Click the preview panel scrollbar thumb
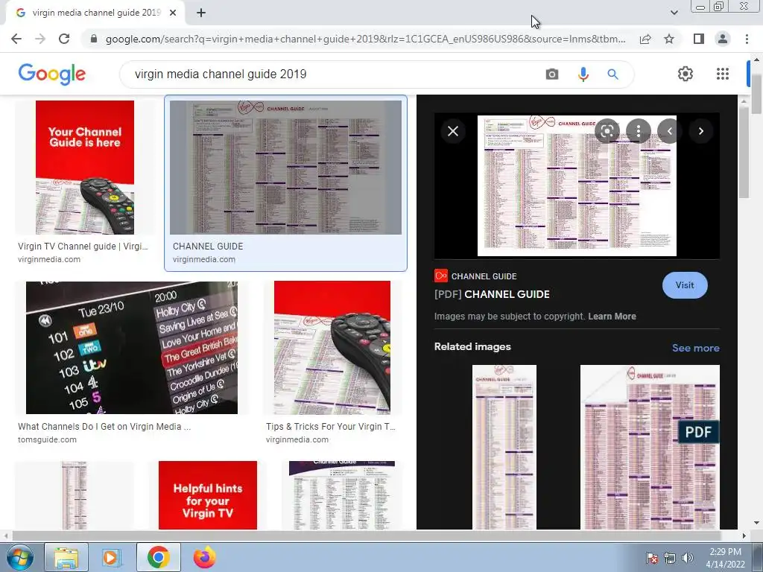Image resolution: width=763 pixels, height=572 pixels. click(744, 152)
